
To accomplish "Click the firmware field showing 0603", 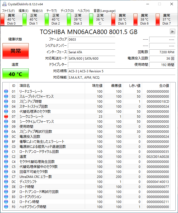I will pyautogui.click(x=91, y=39).
